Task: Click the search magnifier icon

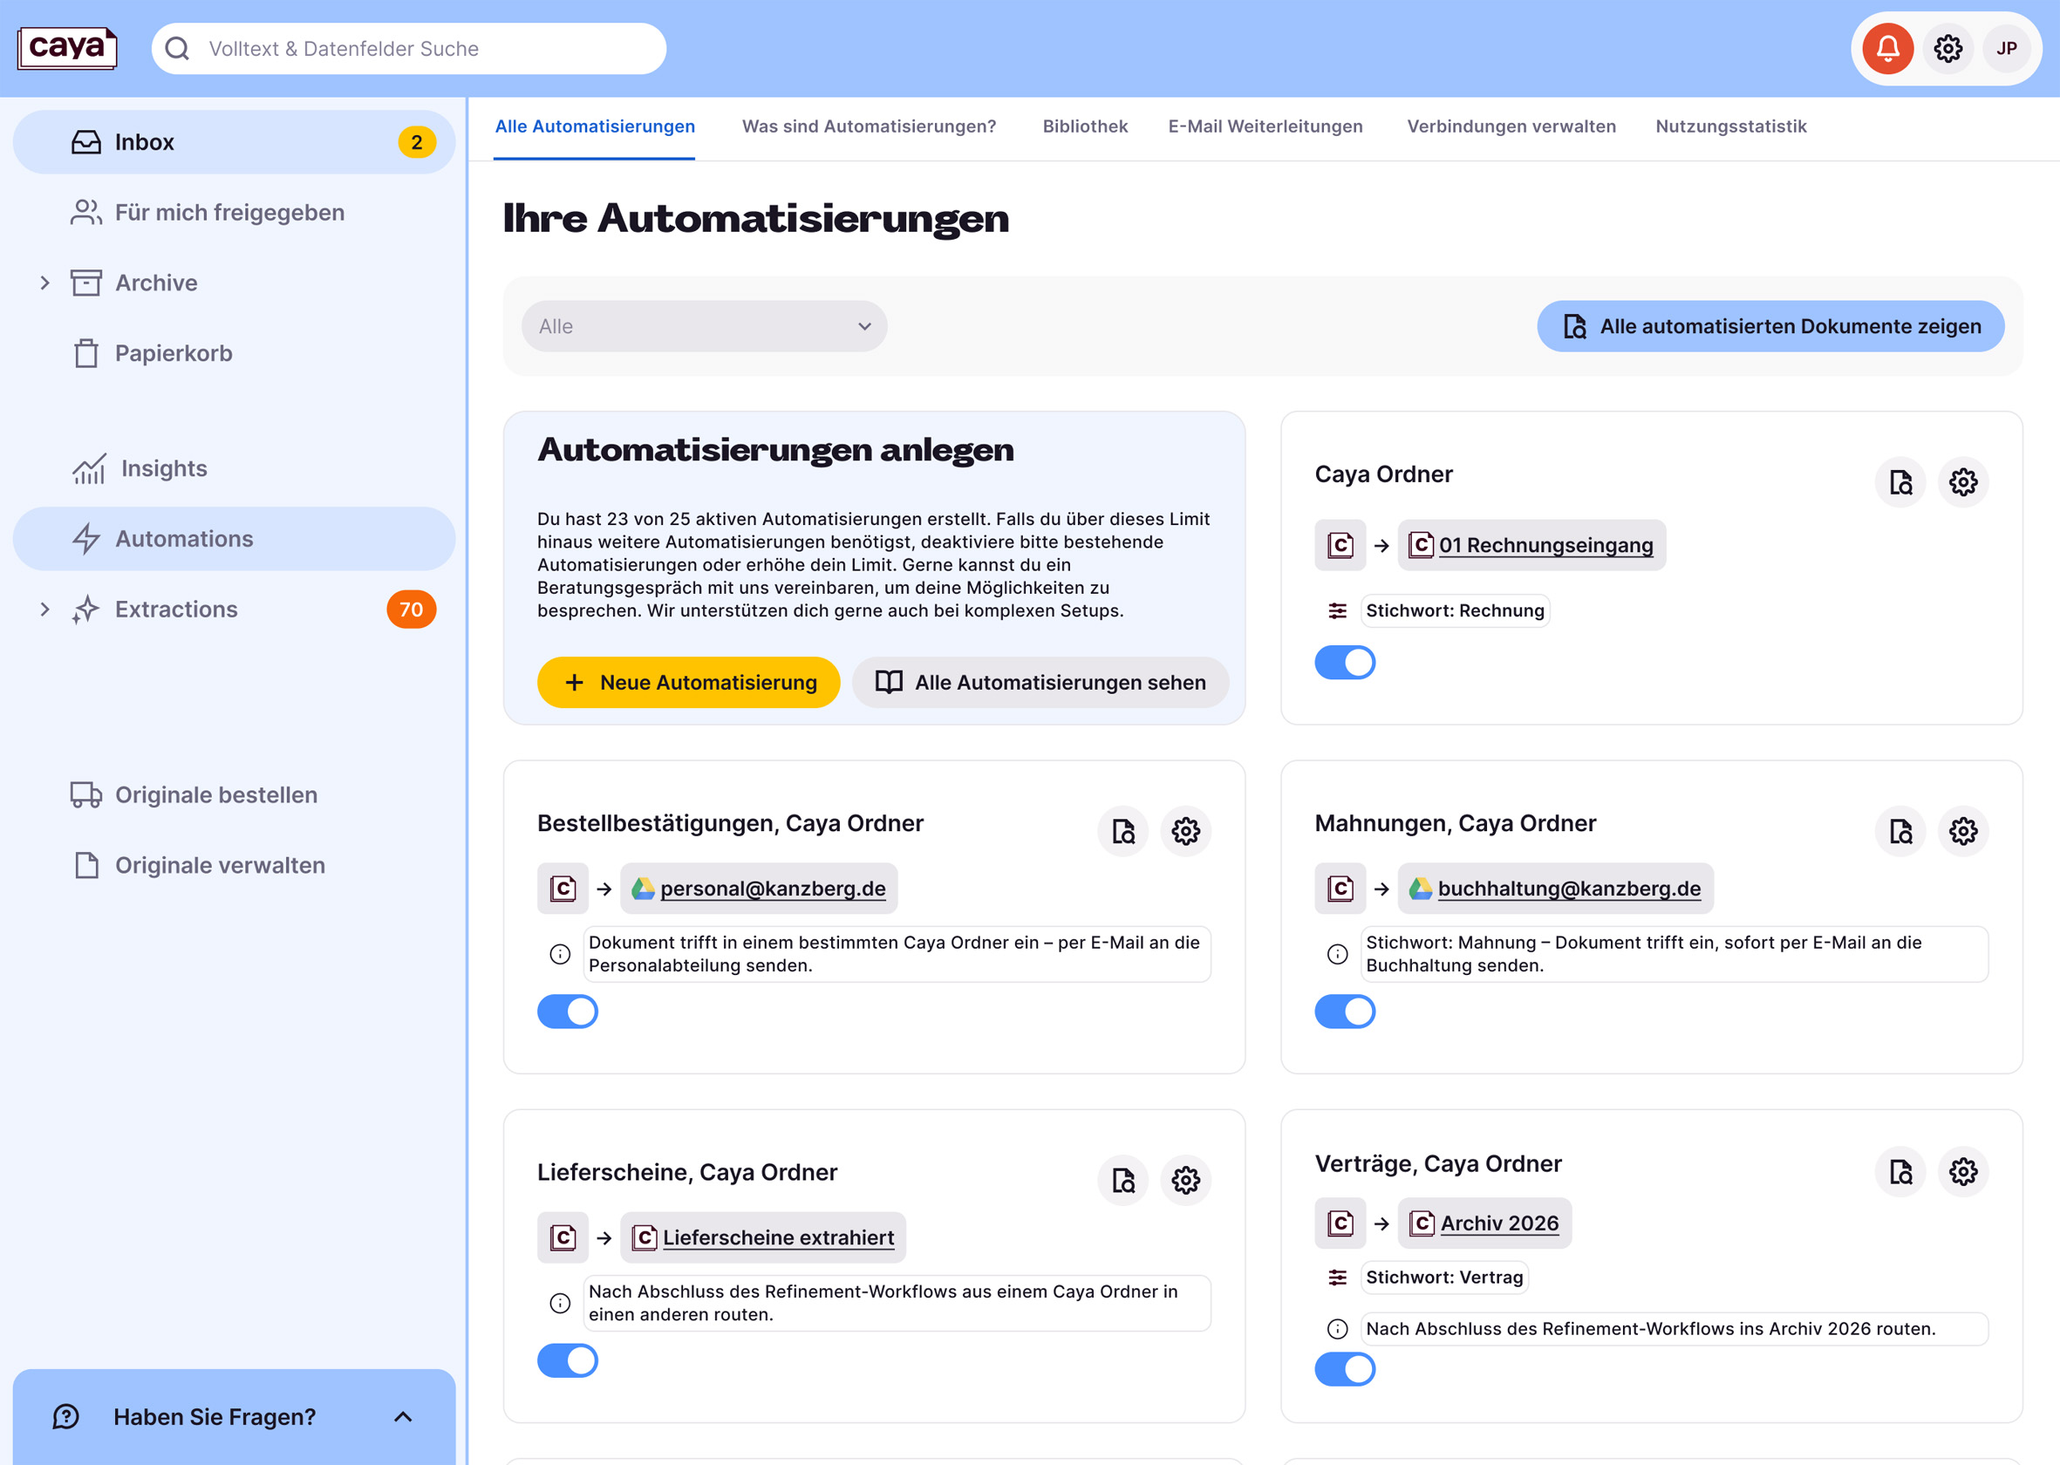Action: 178,49
